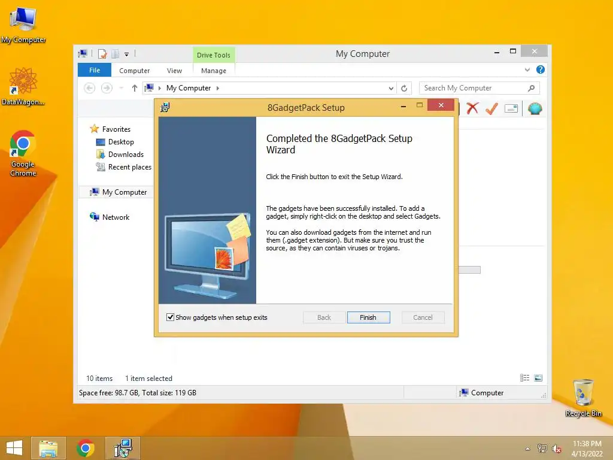Open the Customize Quick Access Toolbar dropdown

point(127,55)
